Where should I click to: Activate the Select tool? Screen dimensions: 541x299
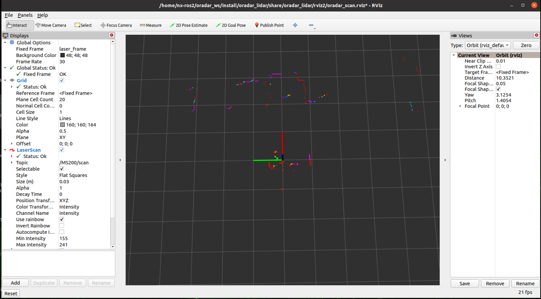pos(83,25)
